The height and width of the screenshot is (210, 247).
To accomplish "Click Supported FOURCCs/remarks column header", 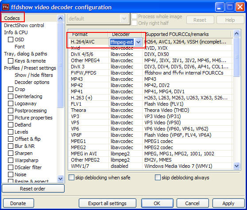I will (x=186, y=34).
